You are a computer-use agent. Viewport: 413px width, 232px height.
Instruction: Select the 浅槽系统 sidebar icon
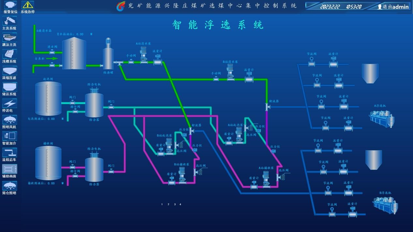(9, 54)
